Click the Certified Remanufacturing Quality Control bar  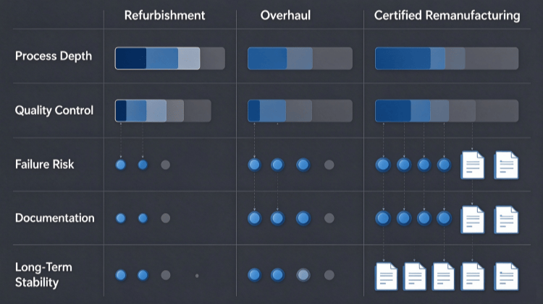(x=447, y=110)
